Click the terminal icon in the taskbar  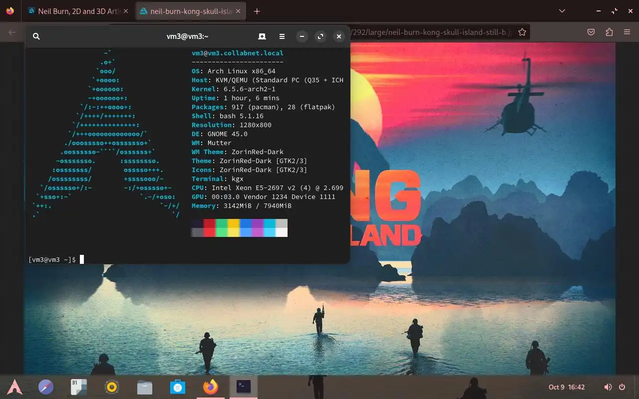244,386
